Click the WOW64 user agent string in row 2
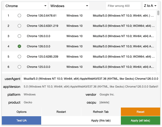The image size is (162, 127). [x=124, y=26]
